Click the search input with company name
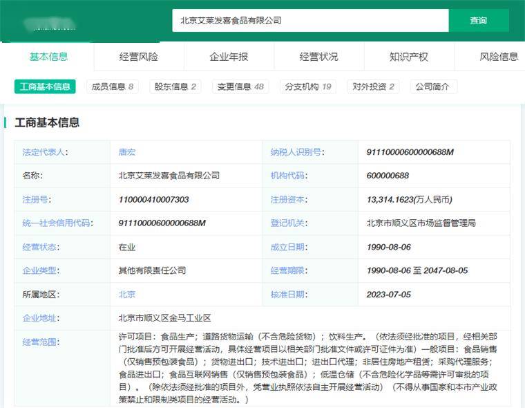 pos(310,21)
